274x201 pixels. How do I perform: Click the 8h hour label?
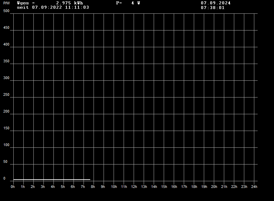pos(93,187)
